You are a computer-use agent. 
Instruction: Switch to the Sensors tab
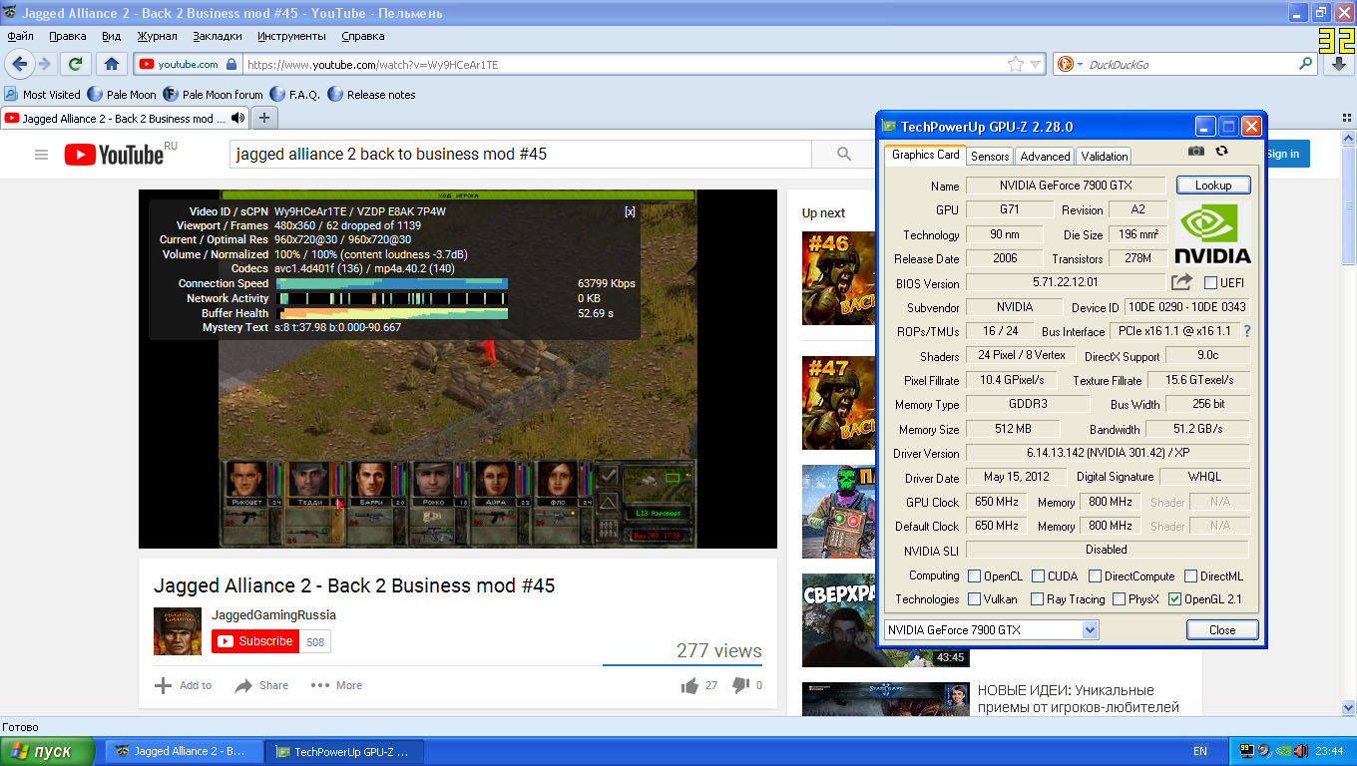click(990, 156)
